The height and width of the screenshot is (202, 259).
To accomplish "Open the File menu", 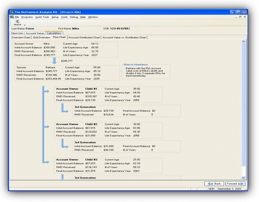I will (x=17, y=17).
